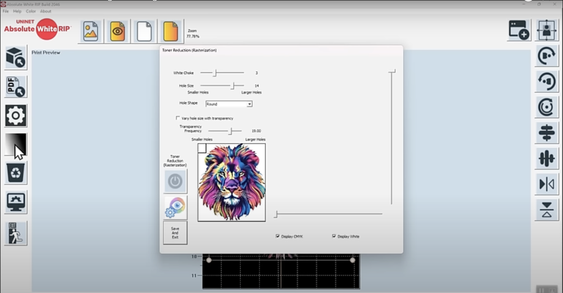Open the File menu
Screen dimensions: 563x293
(x=5, y=11)
